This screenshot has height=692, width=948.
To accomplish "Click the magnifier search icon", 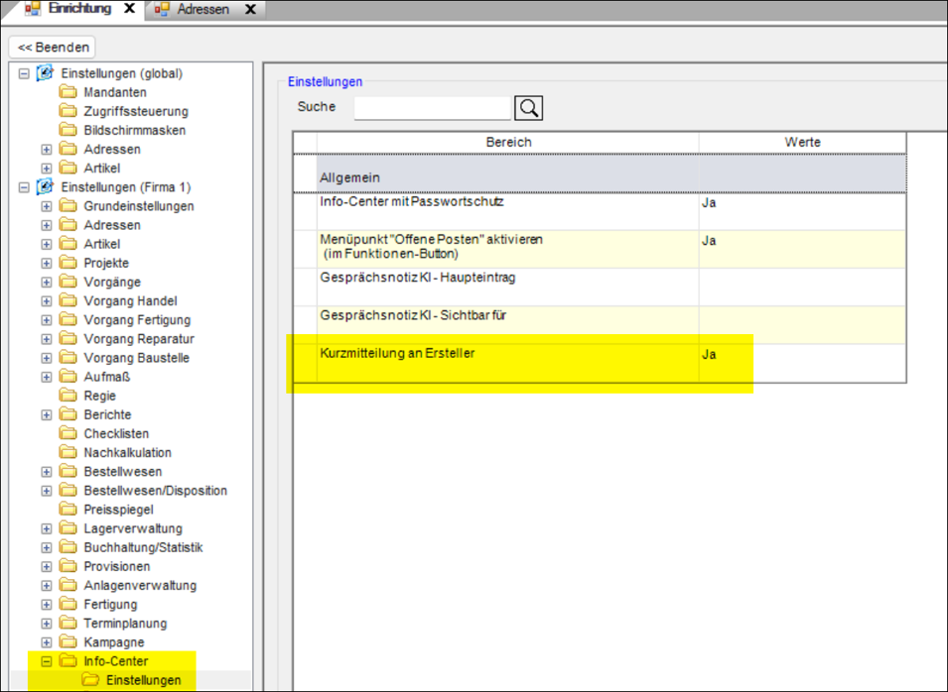I will [x=528, y=108].
